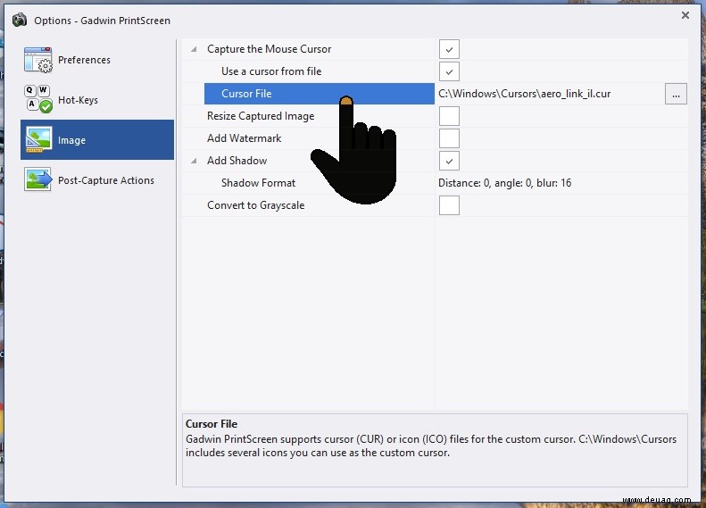The image size is (706, 508).
Task: Enable the Resize Captured Image checkbox
Action: click(x=449, y=116)
